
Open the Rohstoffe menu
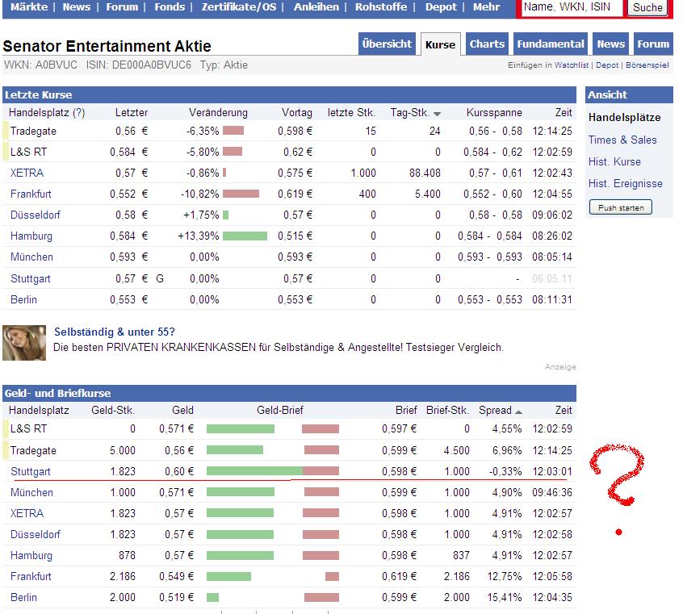pos(381,7)
